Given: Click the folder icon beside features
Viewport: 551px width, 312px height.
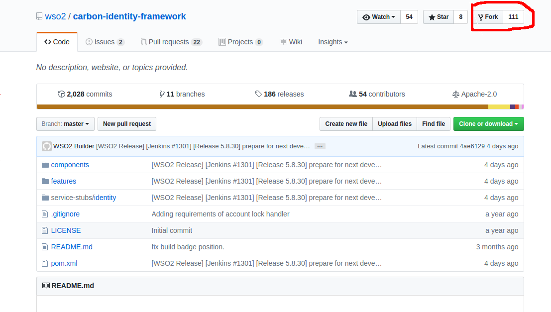Looking at the screenshot, I should tap(45, 181).
